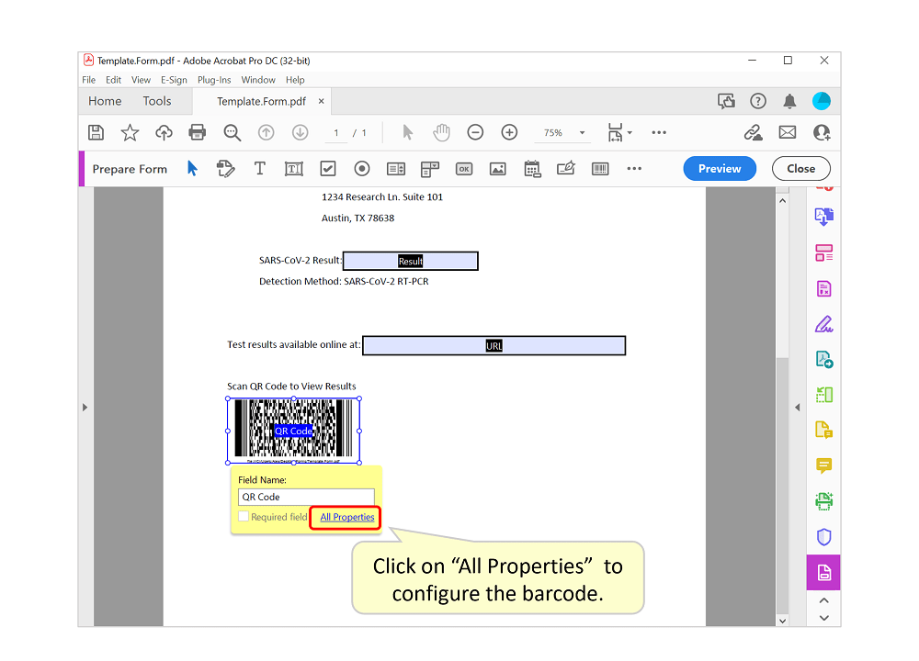Open the Protect tool in the right sidebar
The height and width of the screenshot is (661, 919).
point(823,536)
